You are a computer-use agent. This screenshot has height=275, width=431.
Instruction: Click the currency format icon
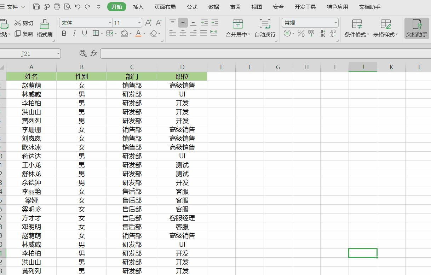click(287, 33)
